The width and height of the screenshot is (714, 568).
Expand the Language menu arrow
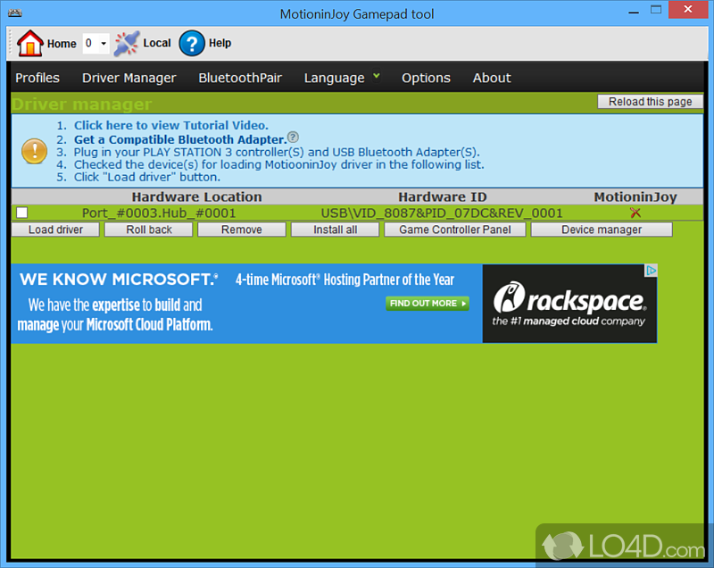376,76
